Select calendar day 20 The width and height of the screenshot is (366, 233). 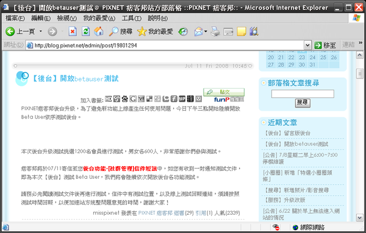click(271, 57)
